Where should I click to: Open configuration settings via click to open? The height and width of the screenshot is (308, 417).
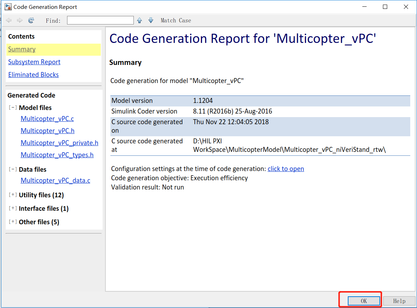pos(286,169)
